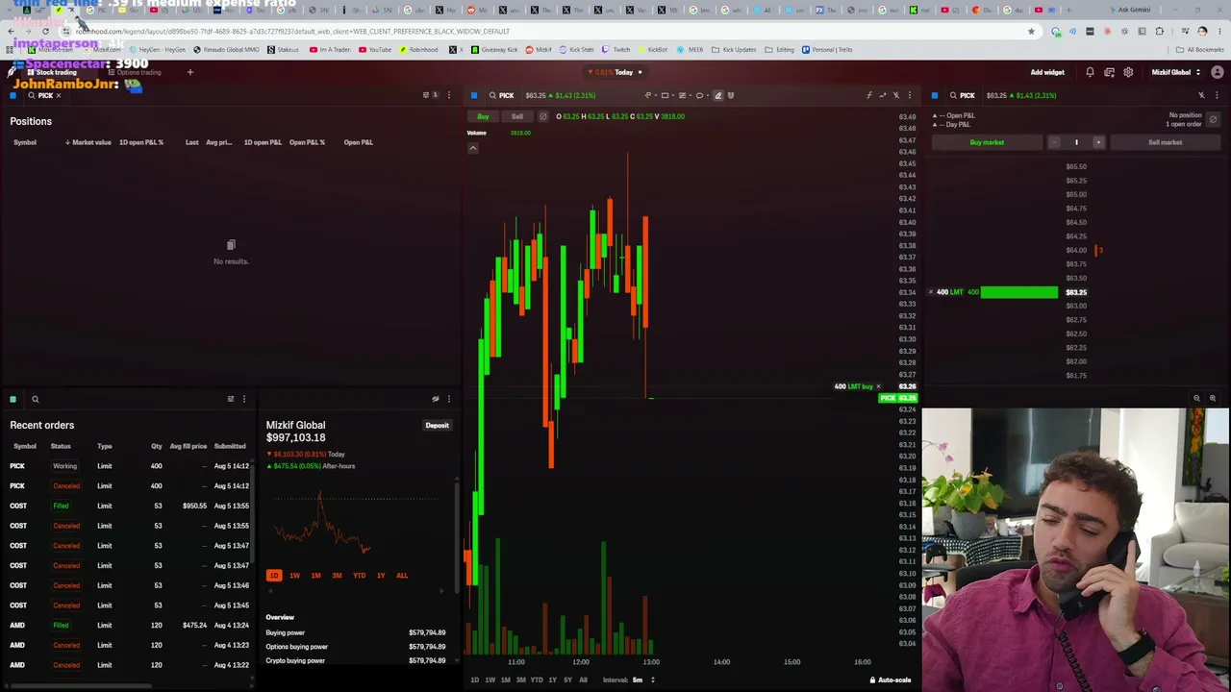This screenshot has height=692, width=1231.
Task: Open chart widget more options menu
Action: pyautogui.click(x=909, y=95)
